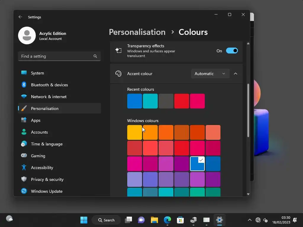303x227 pixels.
Task: Pick the teal recent colour swatch
Action: (x=150, y=101)
